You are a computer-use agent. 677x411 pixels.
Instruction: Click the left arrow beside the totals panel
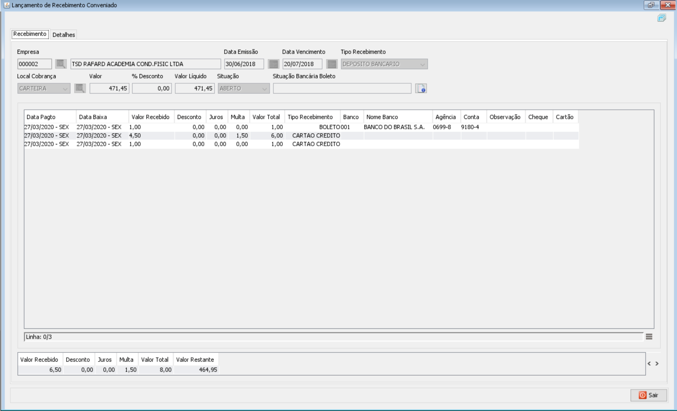[649, 363]
